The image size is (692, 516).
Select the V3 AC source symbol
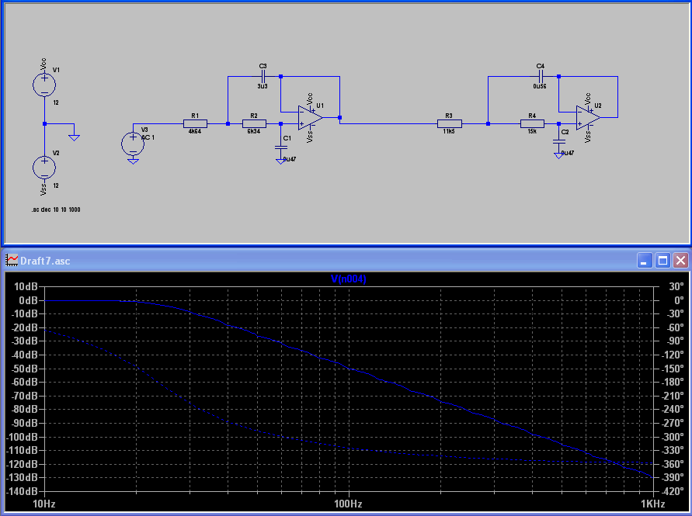133,144
